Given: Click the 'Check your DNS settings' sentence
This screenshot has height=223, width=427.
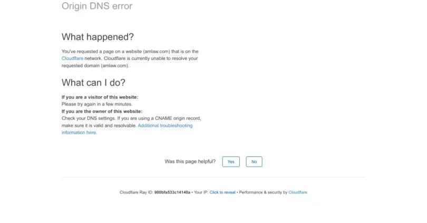Looking at the screenshot, I should [x=89, y=118].
